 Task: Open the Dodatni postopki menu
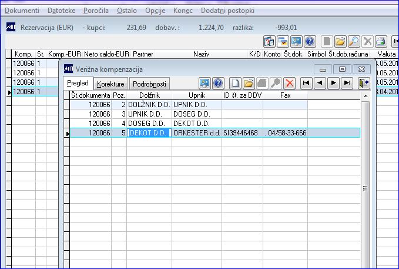point(227,11)
